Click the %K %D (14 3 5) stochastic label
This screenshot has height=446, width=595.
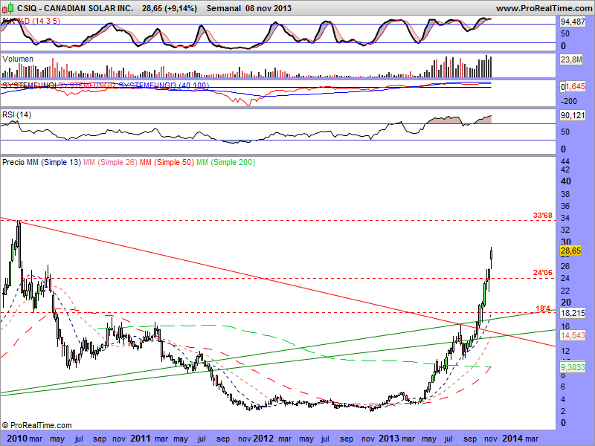(x=31, y=21)
